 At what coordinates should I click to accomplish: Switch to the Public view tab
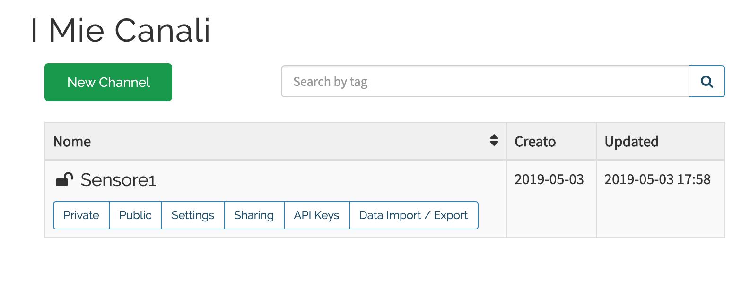tap(135, 215)
